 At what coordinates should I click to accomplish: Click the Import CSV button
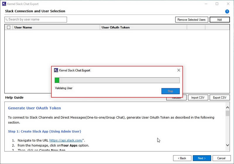198,98
